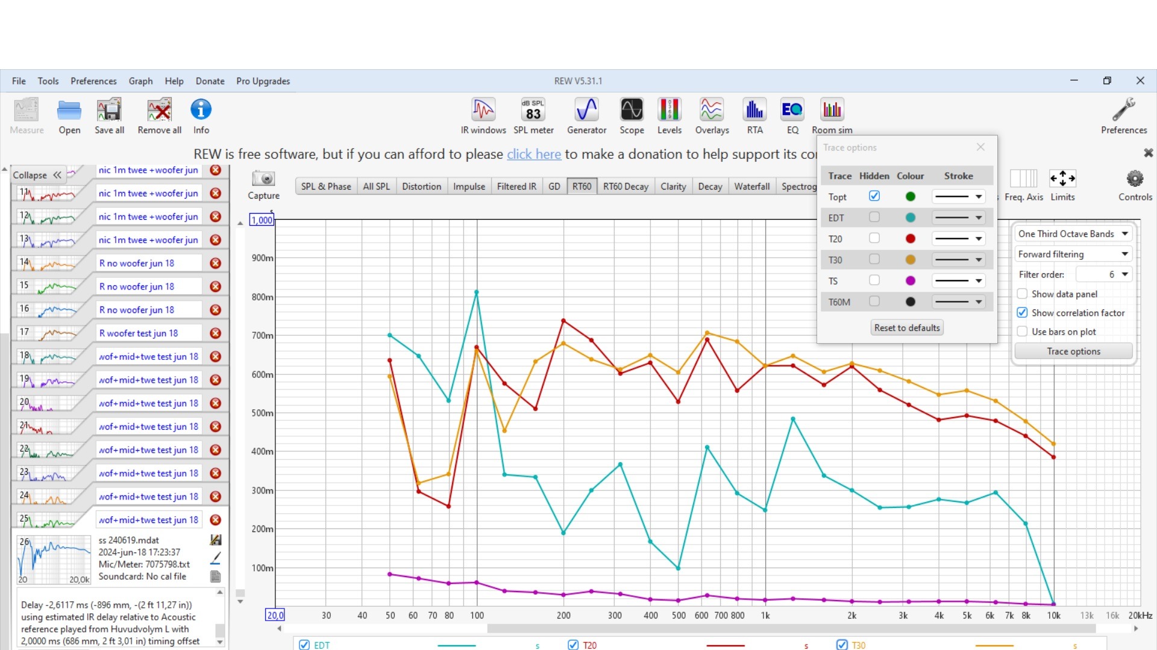Switch to the SPL & Phase tab
Image resolution: width=1157 pixels, height=650 pixels.
pos(326,187)
